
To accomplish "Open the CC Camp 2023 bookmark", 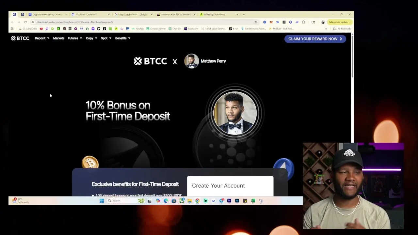I will (28, 29).
